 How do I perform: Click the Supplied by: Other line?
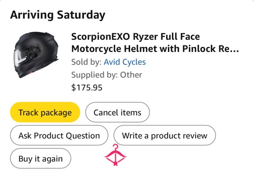pos(107,75)
